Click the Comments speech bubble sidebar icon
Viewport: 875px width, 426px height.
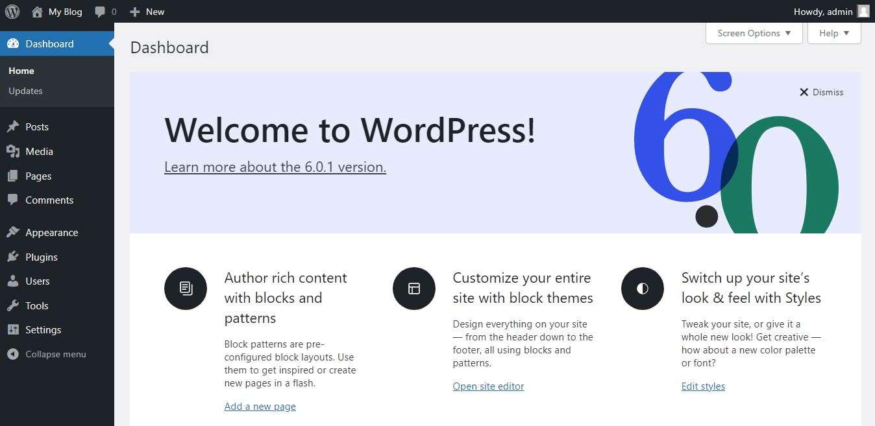coord(13,200)
